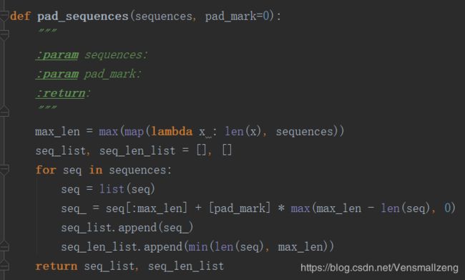Collapse the for loop fold marker

(x=4, y=170)
